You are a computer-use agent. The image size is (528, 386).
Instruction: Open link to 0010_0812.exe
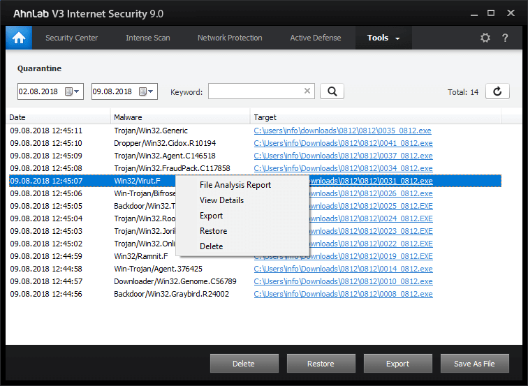343,281
